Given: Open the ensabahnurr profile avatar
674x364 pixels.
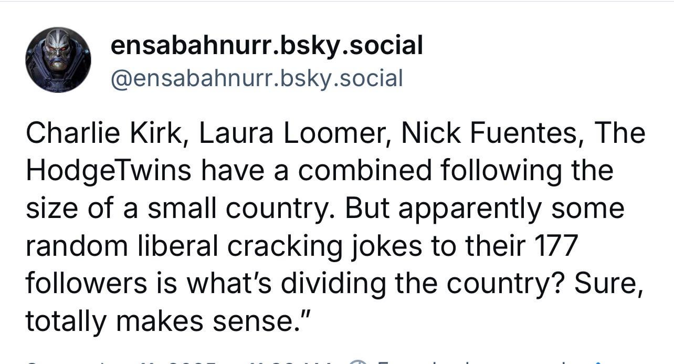Looking at the screenshot, I should click(x=58, y=60).
